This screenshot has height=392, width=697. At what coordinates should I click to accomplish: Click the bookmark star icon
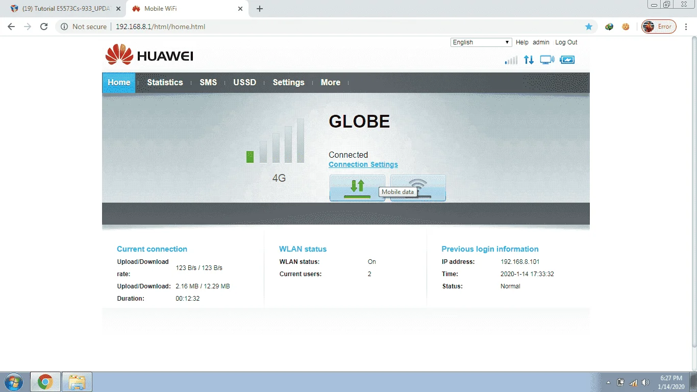[589, 27]
